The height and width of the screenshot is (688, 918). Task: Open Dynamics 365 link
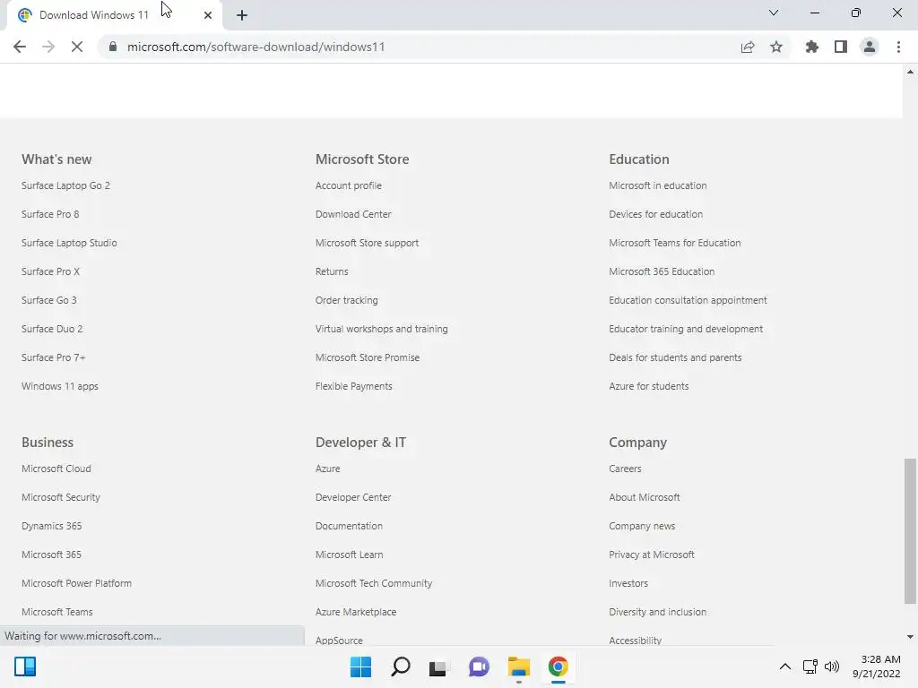(51, 526)
